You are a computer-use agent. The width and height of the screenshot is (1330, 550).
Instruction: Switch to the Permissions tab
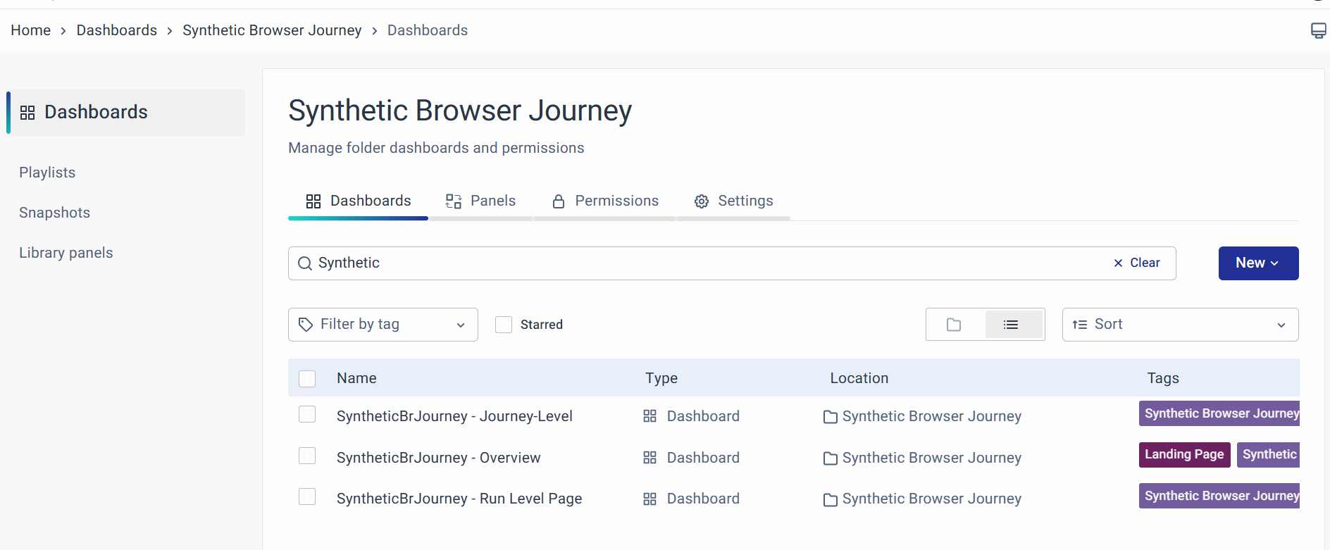tap(605, 201)
